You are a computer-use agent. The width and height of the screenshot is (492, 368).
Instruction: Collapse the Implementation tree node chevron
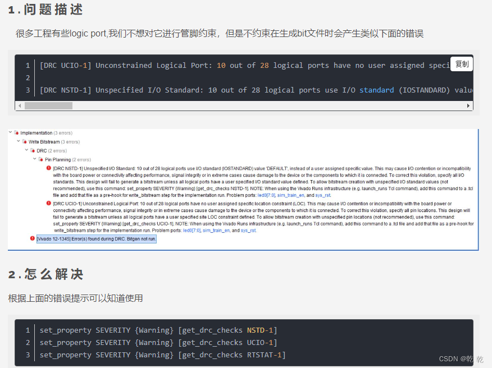[10, 132]
